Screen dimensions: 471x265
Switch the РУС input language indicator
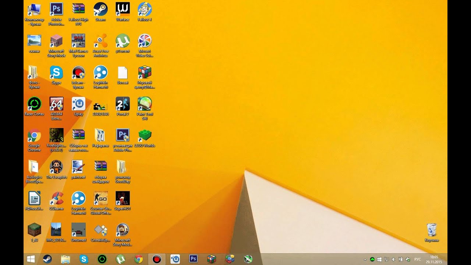(x=418, y=259)
